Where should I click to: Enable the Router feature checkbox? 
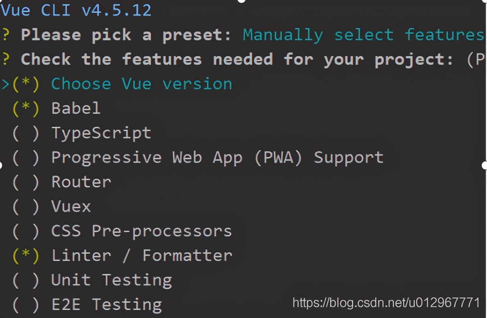(26, 182)
